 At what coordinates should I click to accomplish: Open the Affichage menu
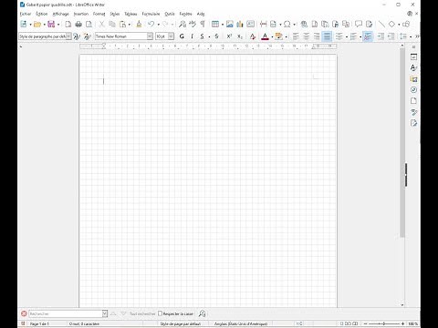click(x=60, y=14)
